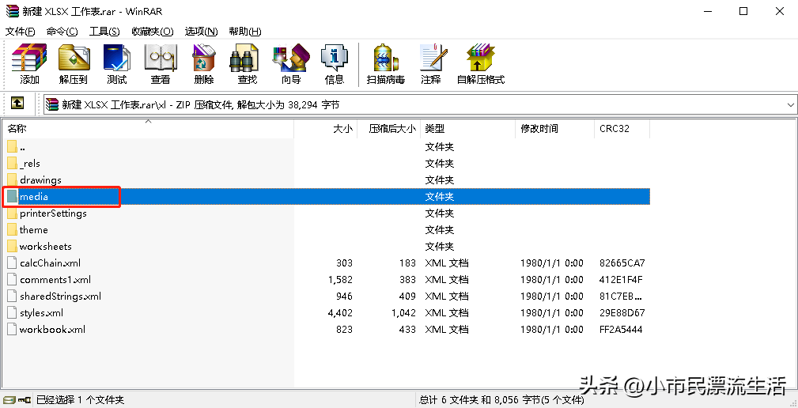Go up one folder level arrow
The image size is (798, 408).
pyautogui.click(x=17, y=104)
